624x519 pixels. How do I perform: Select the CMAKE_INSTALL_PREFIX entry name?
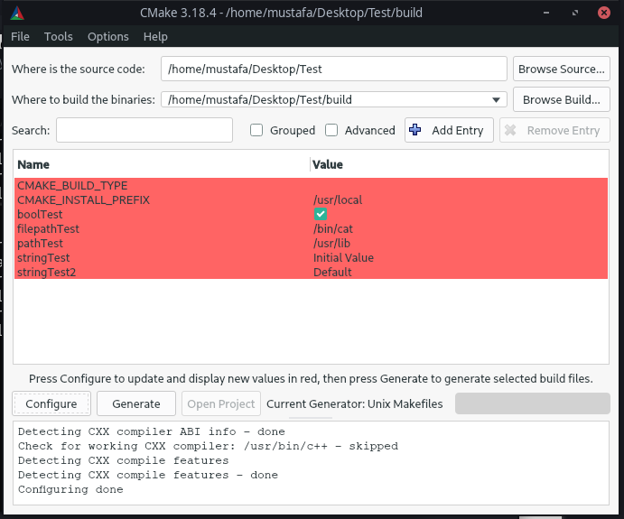coord(83,199)
